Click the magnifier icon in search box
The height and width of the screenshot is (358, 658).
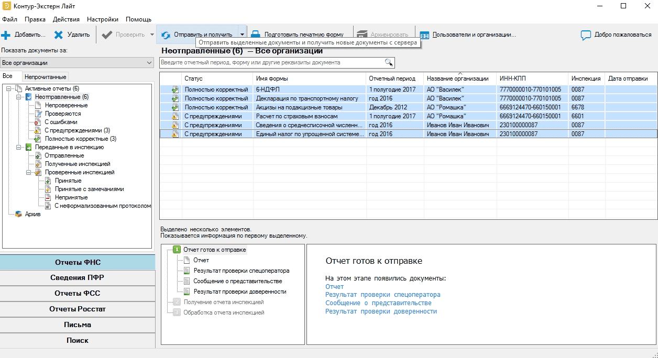388,63
